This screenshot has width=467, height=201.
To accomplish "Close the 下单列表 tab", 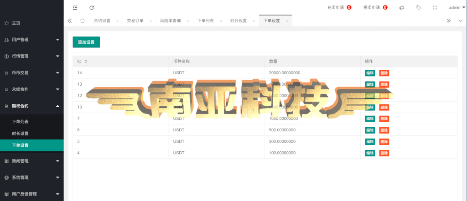I will [x=221, y=21].
